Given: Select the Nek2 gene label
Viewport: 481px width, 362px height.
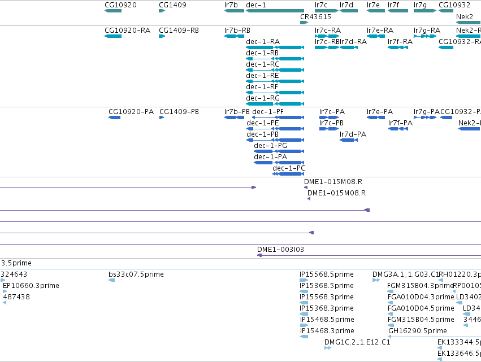Looking at the screenshot, I should coord(465,16).
